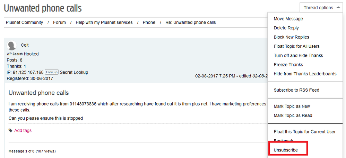Select Turn off and Hide Thanks
Image resolution: width=346 pixels, height=158 pixels.
[x=298, y=55]
